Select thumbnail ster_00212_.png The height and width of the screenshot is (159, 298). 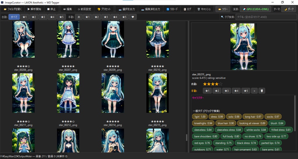pos(68,93)
